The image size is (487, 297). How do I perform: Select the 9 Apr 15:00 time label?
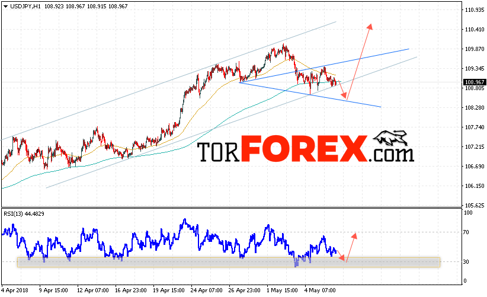pyautogui.click(x=53, y=290)
